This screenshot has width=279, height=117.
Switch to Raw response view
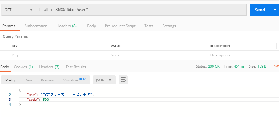pos(28,80)
